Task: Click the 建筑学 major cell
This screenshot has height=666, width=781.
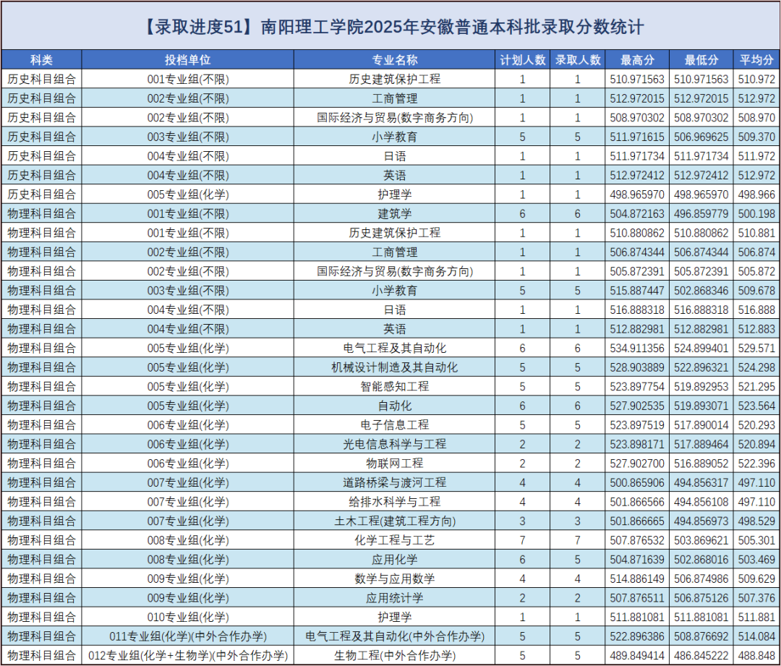Action: 395,214
